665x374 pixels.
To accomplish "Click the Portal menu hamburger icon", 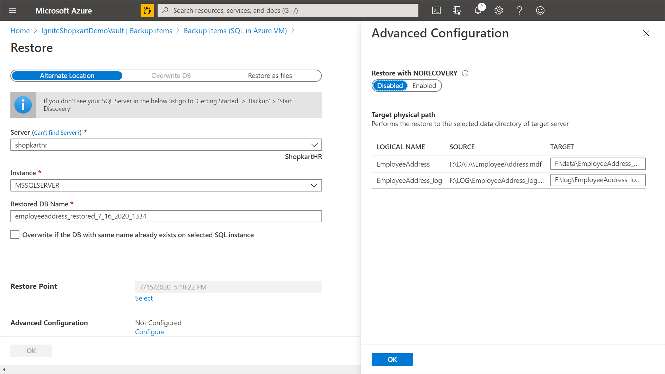I will pyautogui.click(x=12, y=10).
